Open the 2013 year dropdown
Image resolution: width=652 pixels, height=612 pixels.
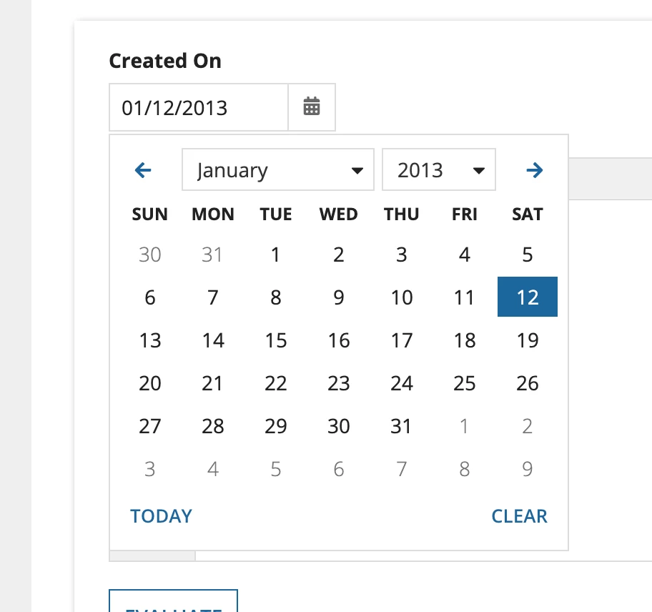click(x=439, y=169)
